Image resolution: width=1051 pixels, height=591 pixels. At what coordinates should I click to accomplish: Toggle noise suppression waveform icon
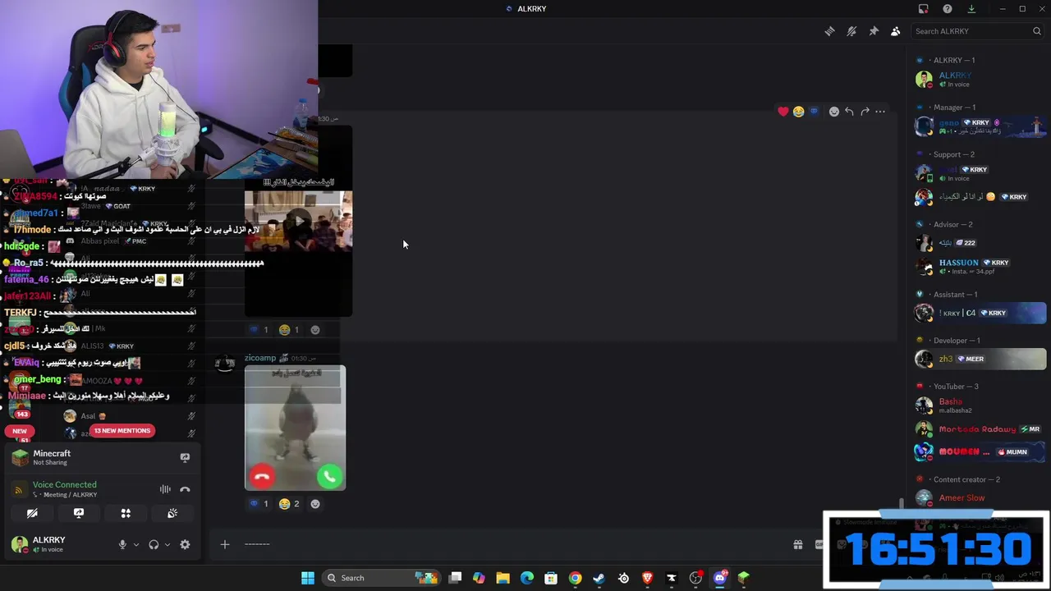click(x=165, y=489)
